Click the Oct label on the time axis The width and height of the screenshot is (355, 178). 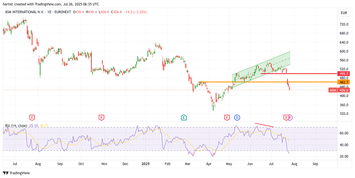pos(81,164)
